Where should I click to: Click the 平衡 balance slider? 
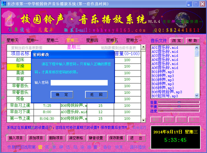[x=179, y=107]
